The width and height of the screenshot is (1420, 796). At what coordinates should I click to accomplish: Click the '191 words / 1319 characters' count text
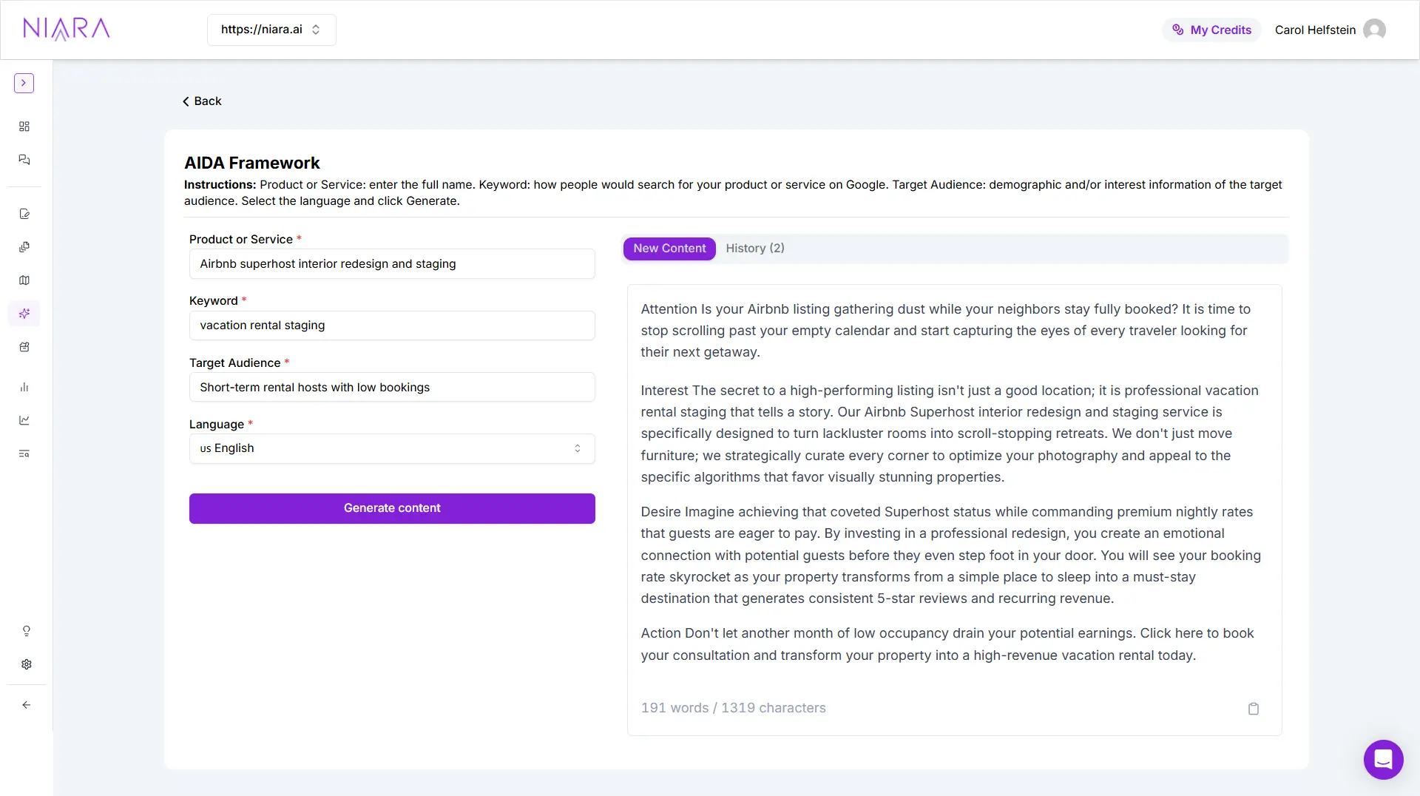(733, 708)
